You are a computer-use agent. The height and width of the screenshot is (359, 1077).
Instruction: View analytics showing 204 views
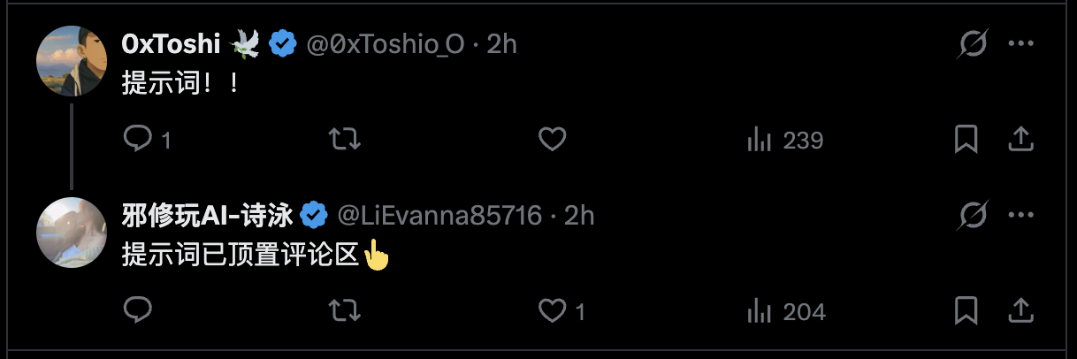coord(785,310)
